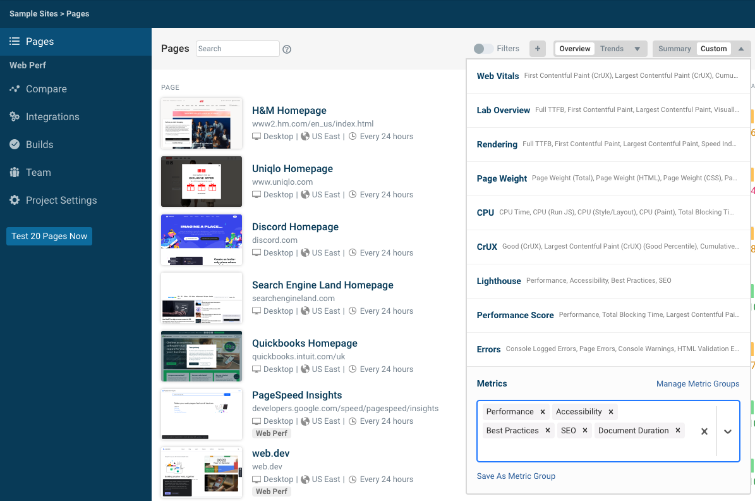Image resolution: width=755 pixels, height=501 pixels.
Task: Click the Web Perf tag under PageSpeed Insights
Action: point(272,433)
